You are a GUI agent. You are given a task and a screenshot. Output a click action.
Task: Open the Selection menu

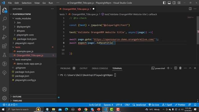pos(26,3)
